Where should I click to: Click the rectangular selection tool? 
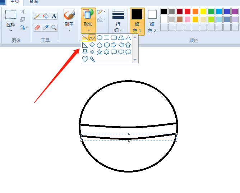[x=11, y=14]
